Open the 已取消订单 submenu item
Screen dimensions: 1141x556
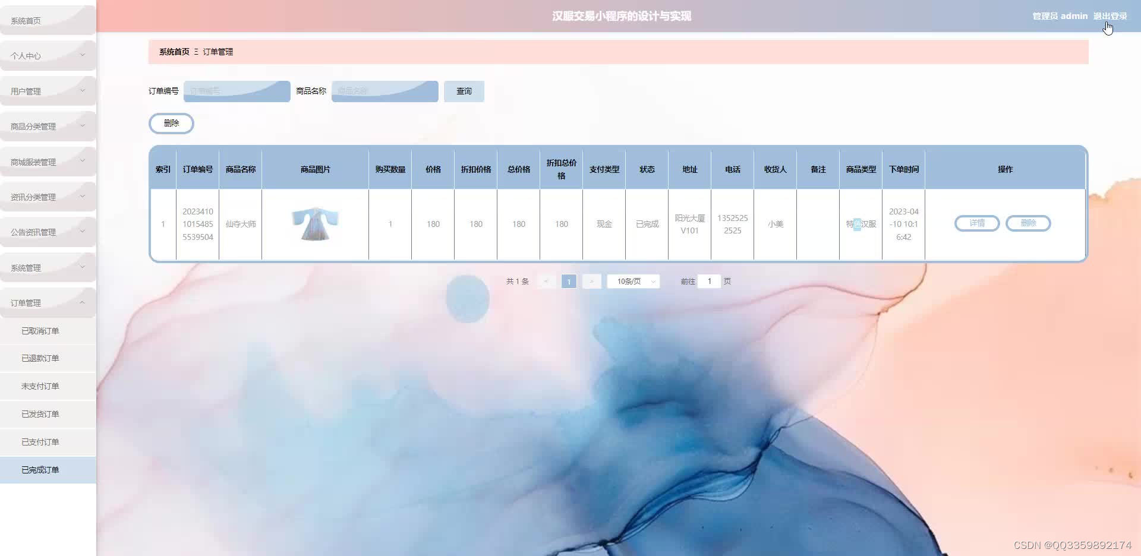[x=48, y=331]
